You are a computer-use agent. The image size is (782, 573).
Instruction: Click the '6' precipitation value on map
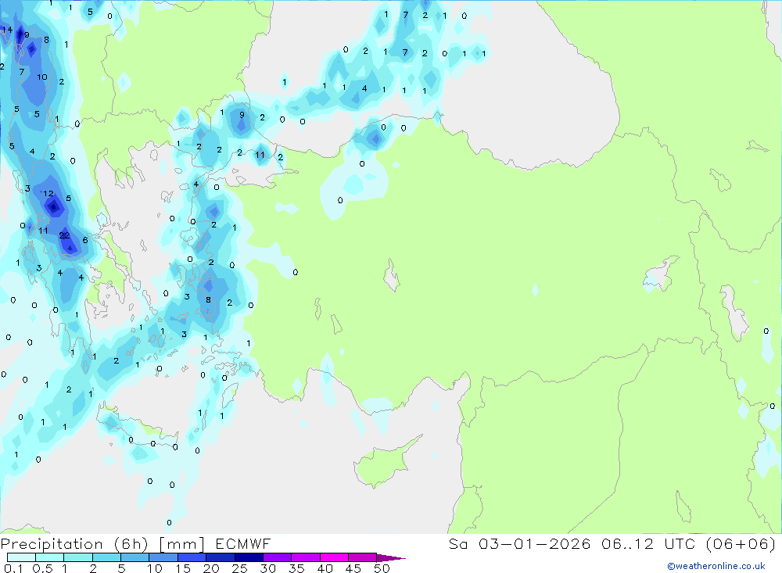pyautogui.click(x=85, y=240)
